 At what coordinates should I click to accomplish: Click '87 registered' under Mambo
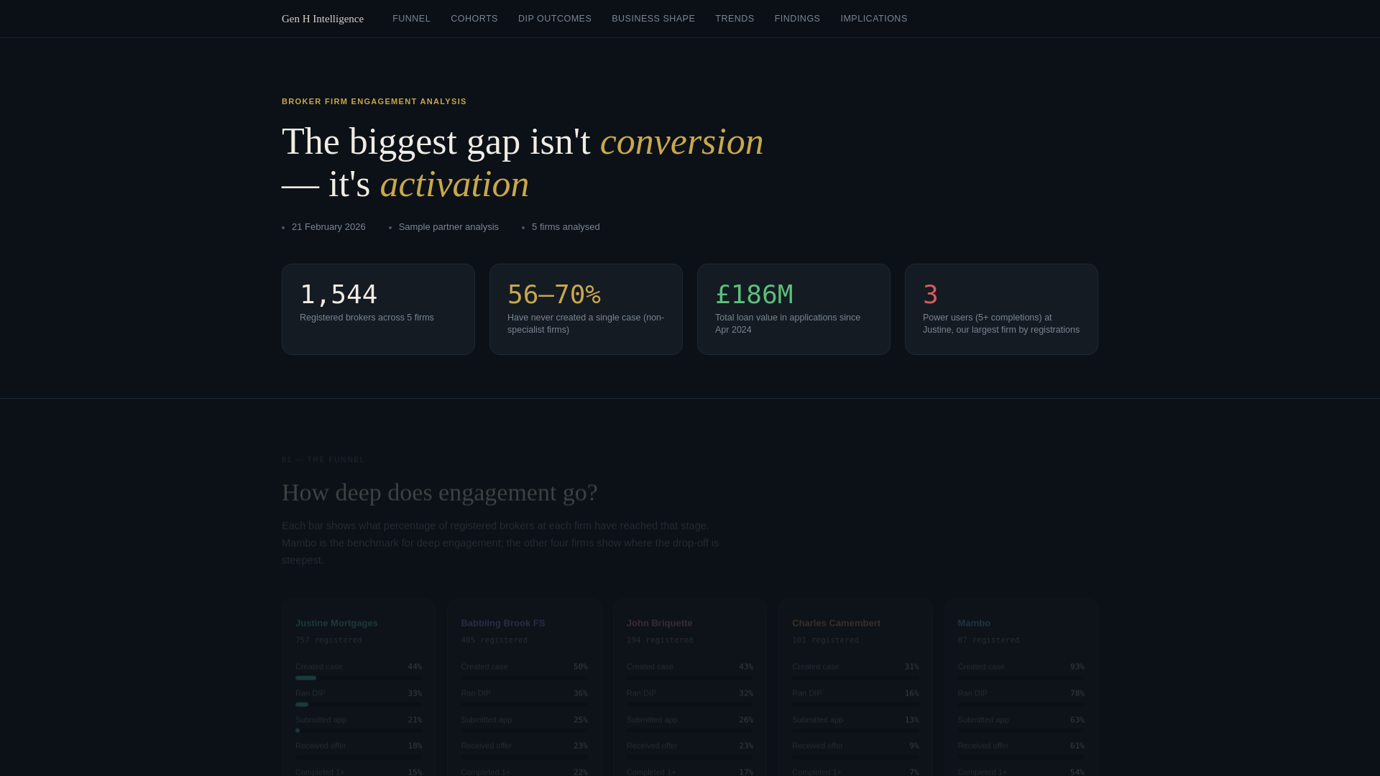(x=988, y=640)
